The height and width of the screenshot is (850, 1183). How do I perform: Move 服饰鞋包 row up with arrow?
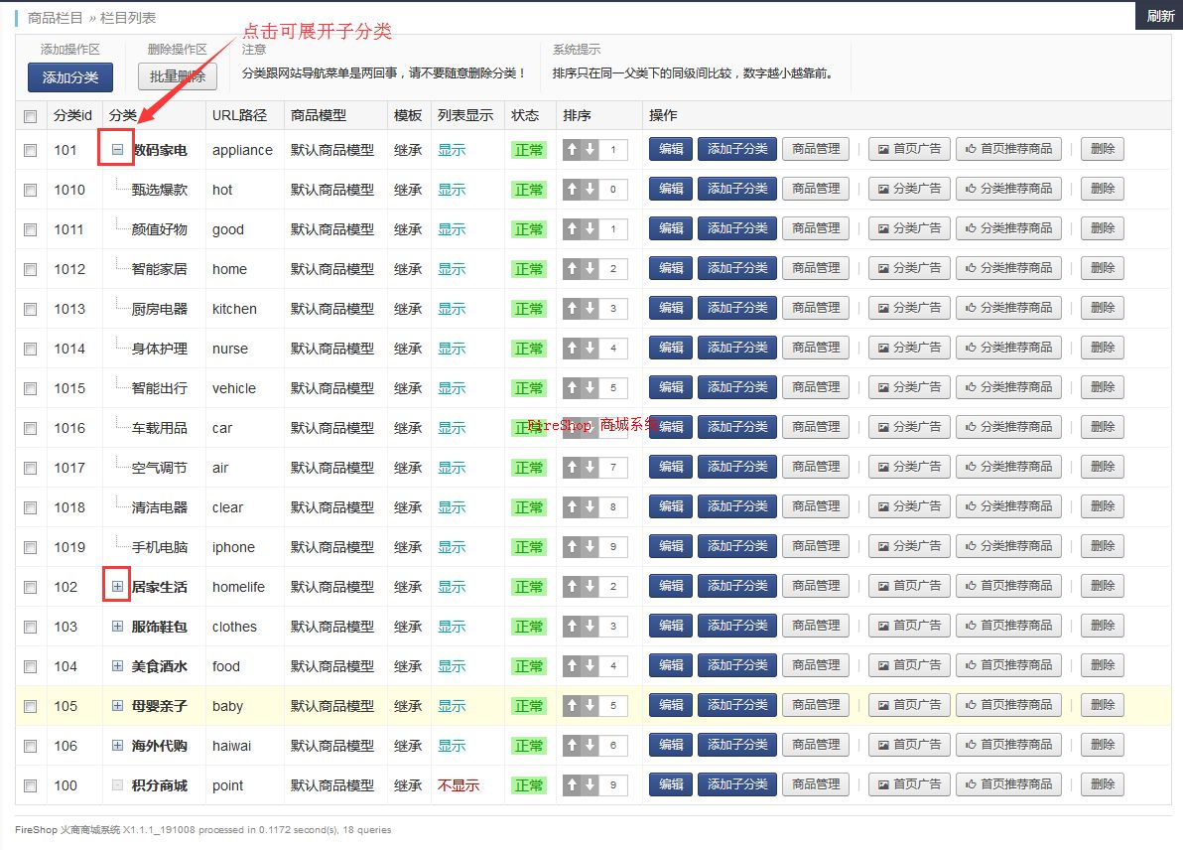tap(572, 627)
